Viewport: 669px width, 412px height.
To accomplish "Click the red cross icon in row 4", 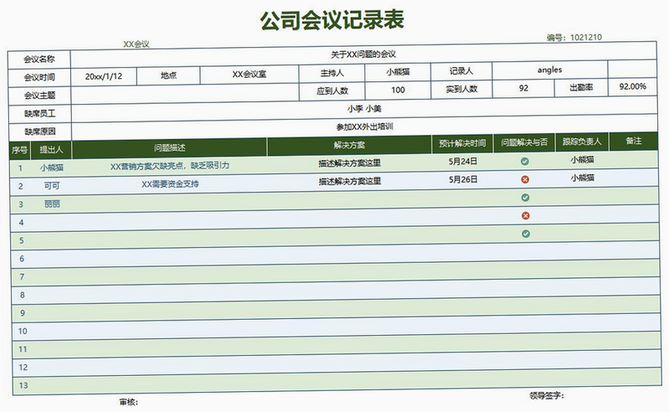I will coord(526,216).
